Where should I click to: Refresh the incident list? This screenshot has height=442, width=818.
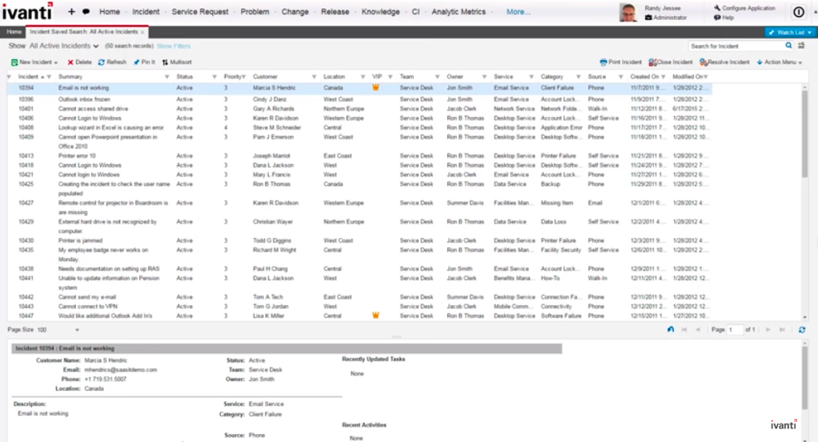pos(102,62)
